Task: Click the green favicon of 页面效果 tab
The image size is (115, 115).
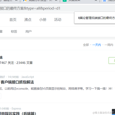Action: click(65, 1)
